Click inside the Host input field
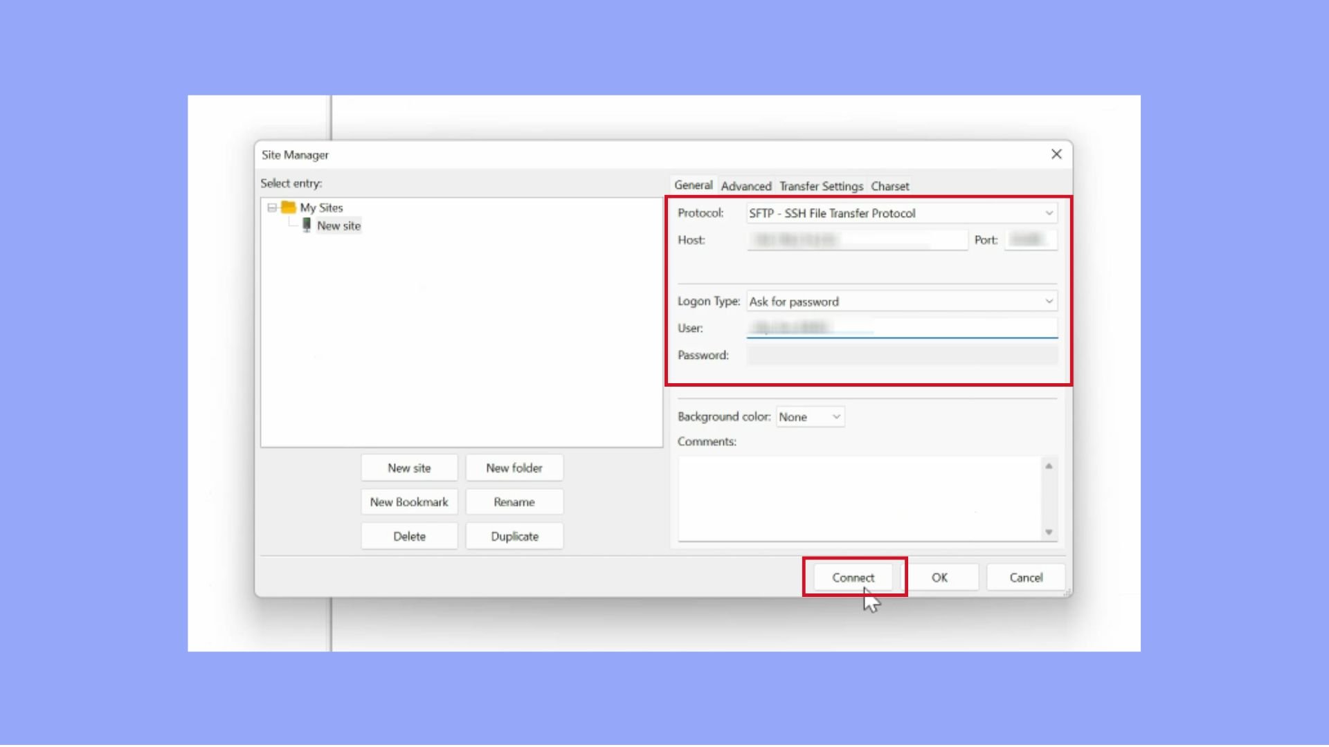1329x747 pixels. 856,240
